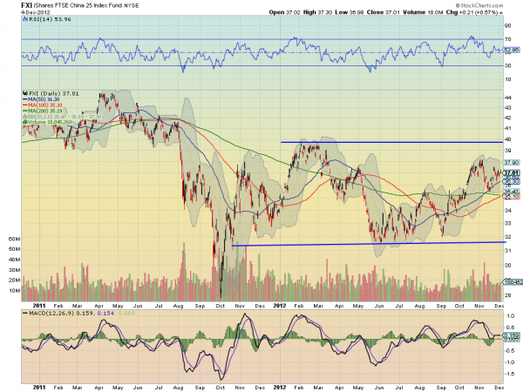This screenshot has width=523, height=392.
Task: Click the 37.01 last price tag on axis
Action: [x=512, y=173]
